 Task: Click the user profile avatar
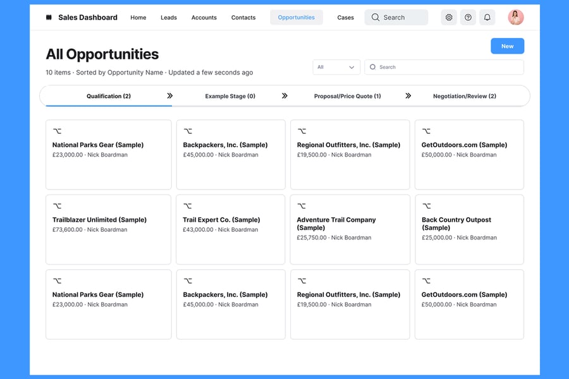(516, 18)
